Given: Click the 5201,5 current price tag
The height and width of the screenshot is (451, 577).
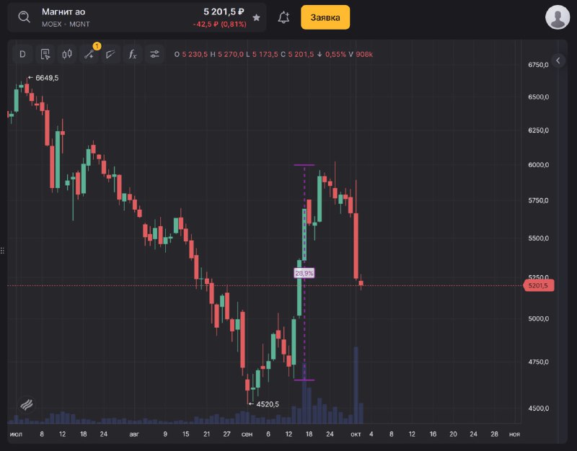Looking at the screenshot, I should click(538, 285).
